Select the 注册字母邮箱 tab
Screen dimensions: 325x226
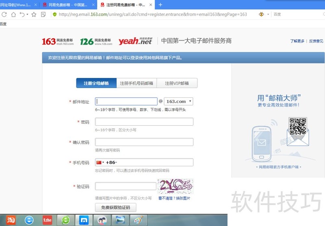point(96,83)
